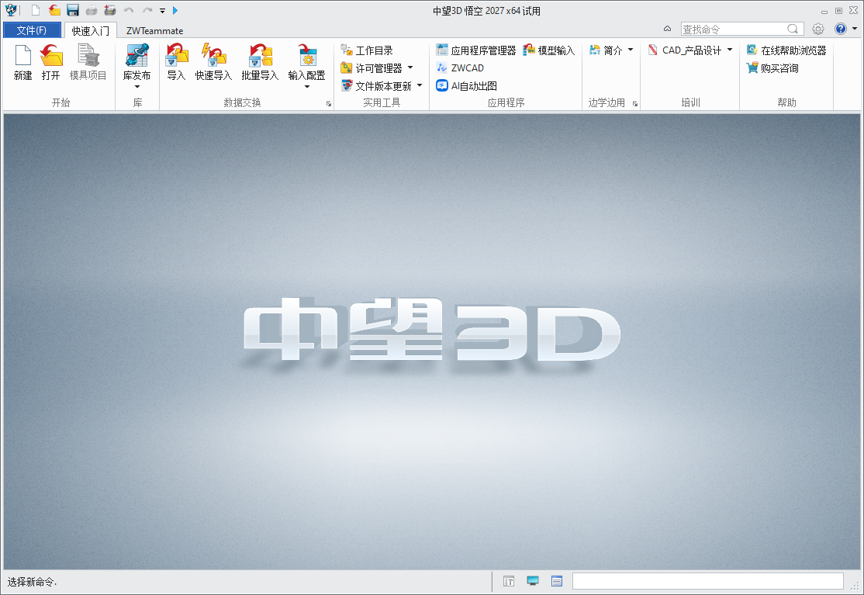Screen dimensions: 864x595
Task: Click 文件版本更新 file version update
Action: 376,86
